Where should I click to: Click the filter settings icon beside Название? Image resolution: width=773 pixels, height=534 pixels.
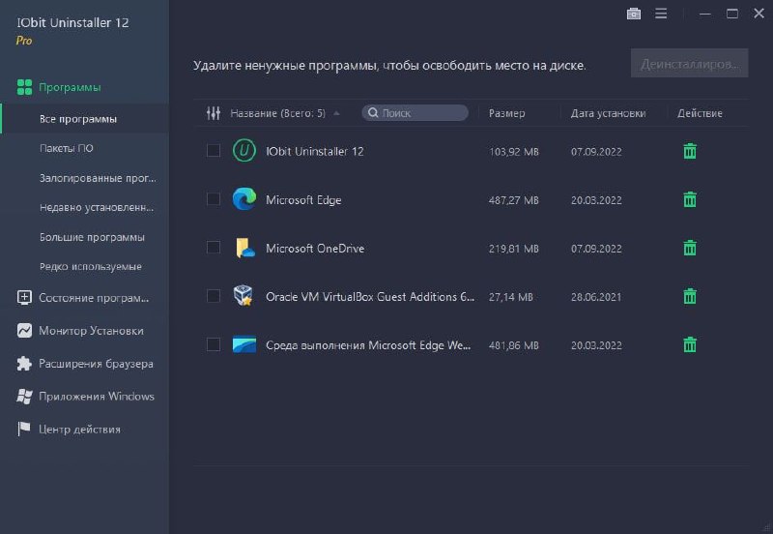click(x=214, y=113)
